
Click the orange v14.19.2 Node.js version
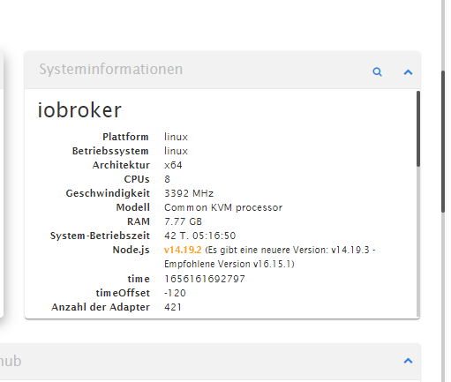click(x=183, y=250)
